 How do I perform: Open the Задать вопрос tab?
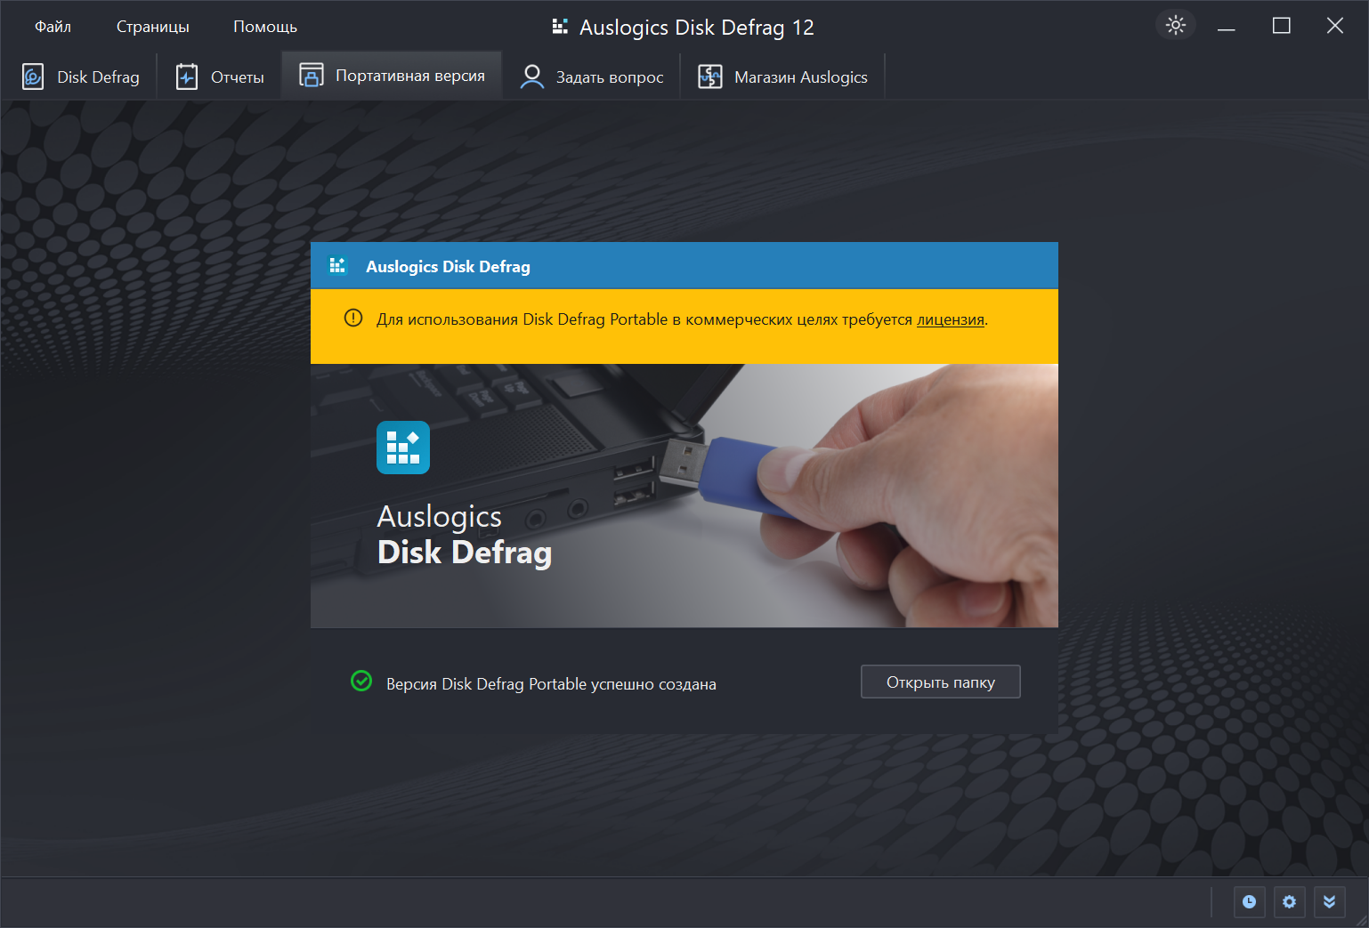coord(592,77)
